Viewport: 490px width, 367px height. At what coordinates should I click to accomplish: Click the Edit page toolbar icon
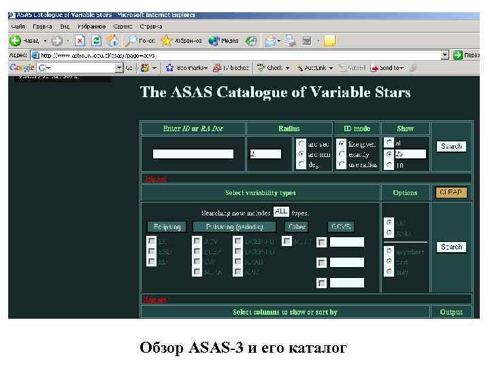pos(307,41)
